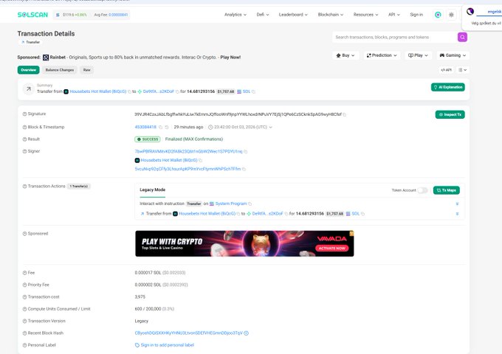This screenshot has height=354, width=502.
Task: Click Sign in in the header
Action: [x=416, y=15]
